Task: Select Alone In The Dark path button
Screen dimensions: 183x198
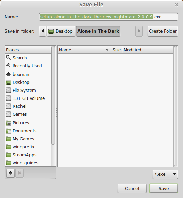Action: (98, 31)
